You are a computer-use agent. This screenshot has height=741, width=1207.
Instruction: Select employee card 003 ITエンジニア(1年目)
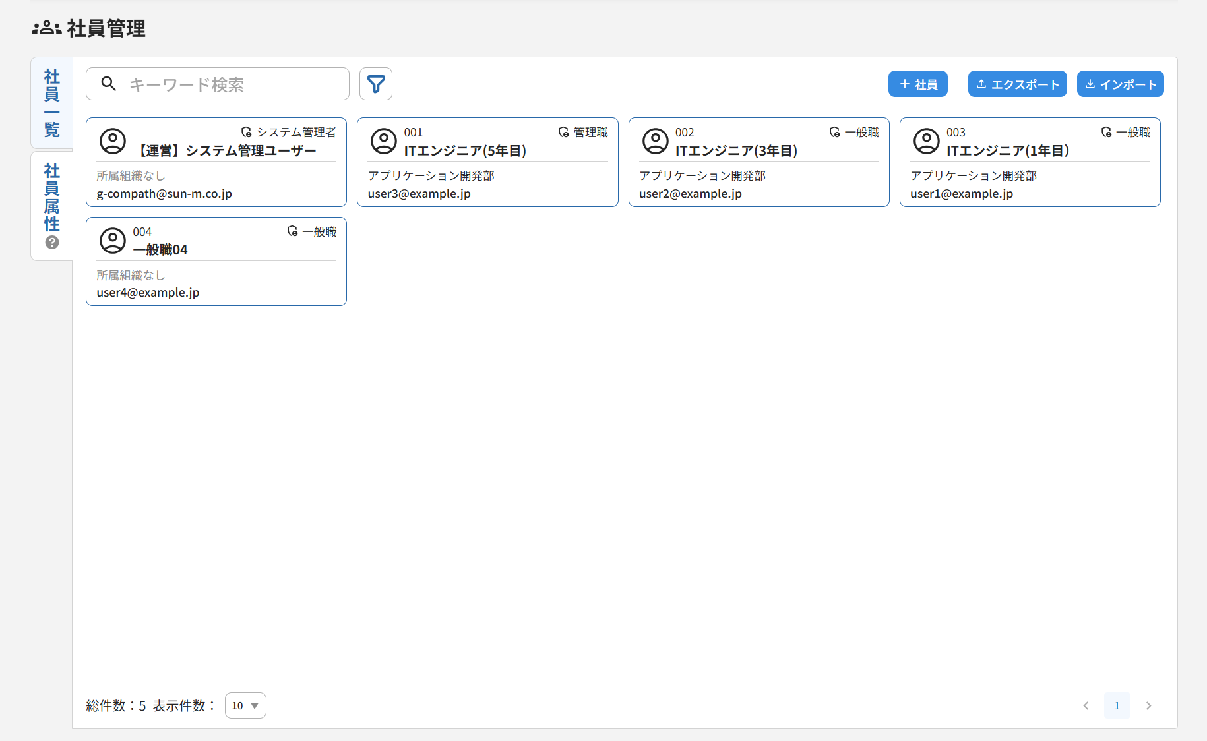pyautogui.click(x=1030, y=162)
